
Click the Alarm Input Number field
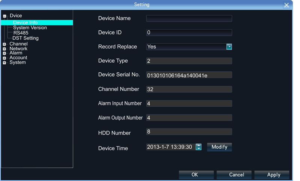click(189, 104)
